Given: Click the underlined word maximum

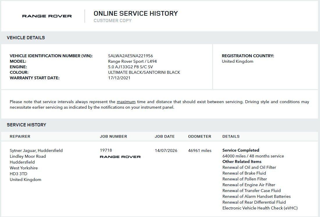Looking at the screenshot, I should tap(126, 102).
